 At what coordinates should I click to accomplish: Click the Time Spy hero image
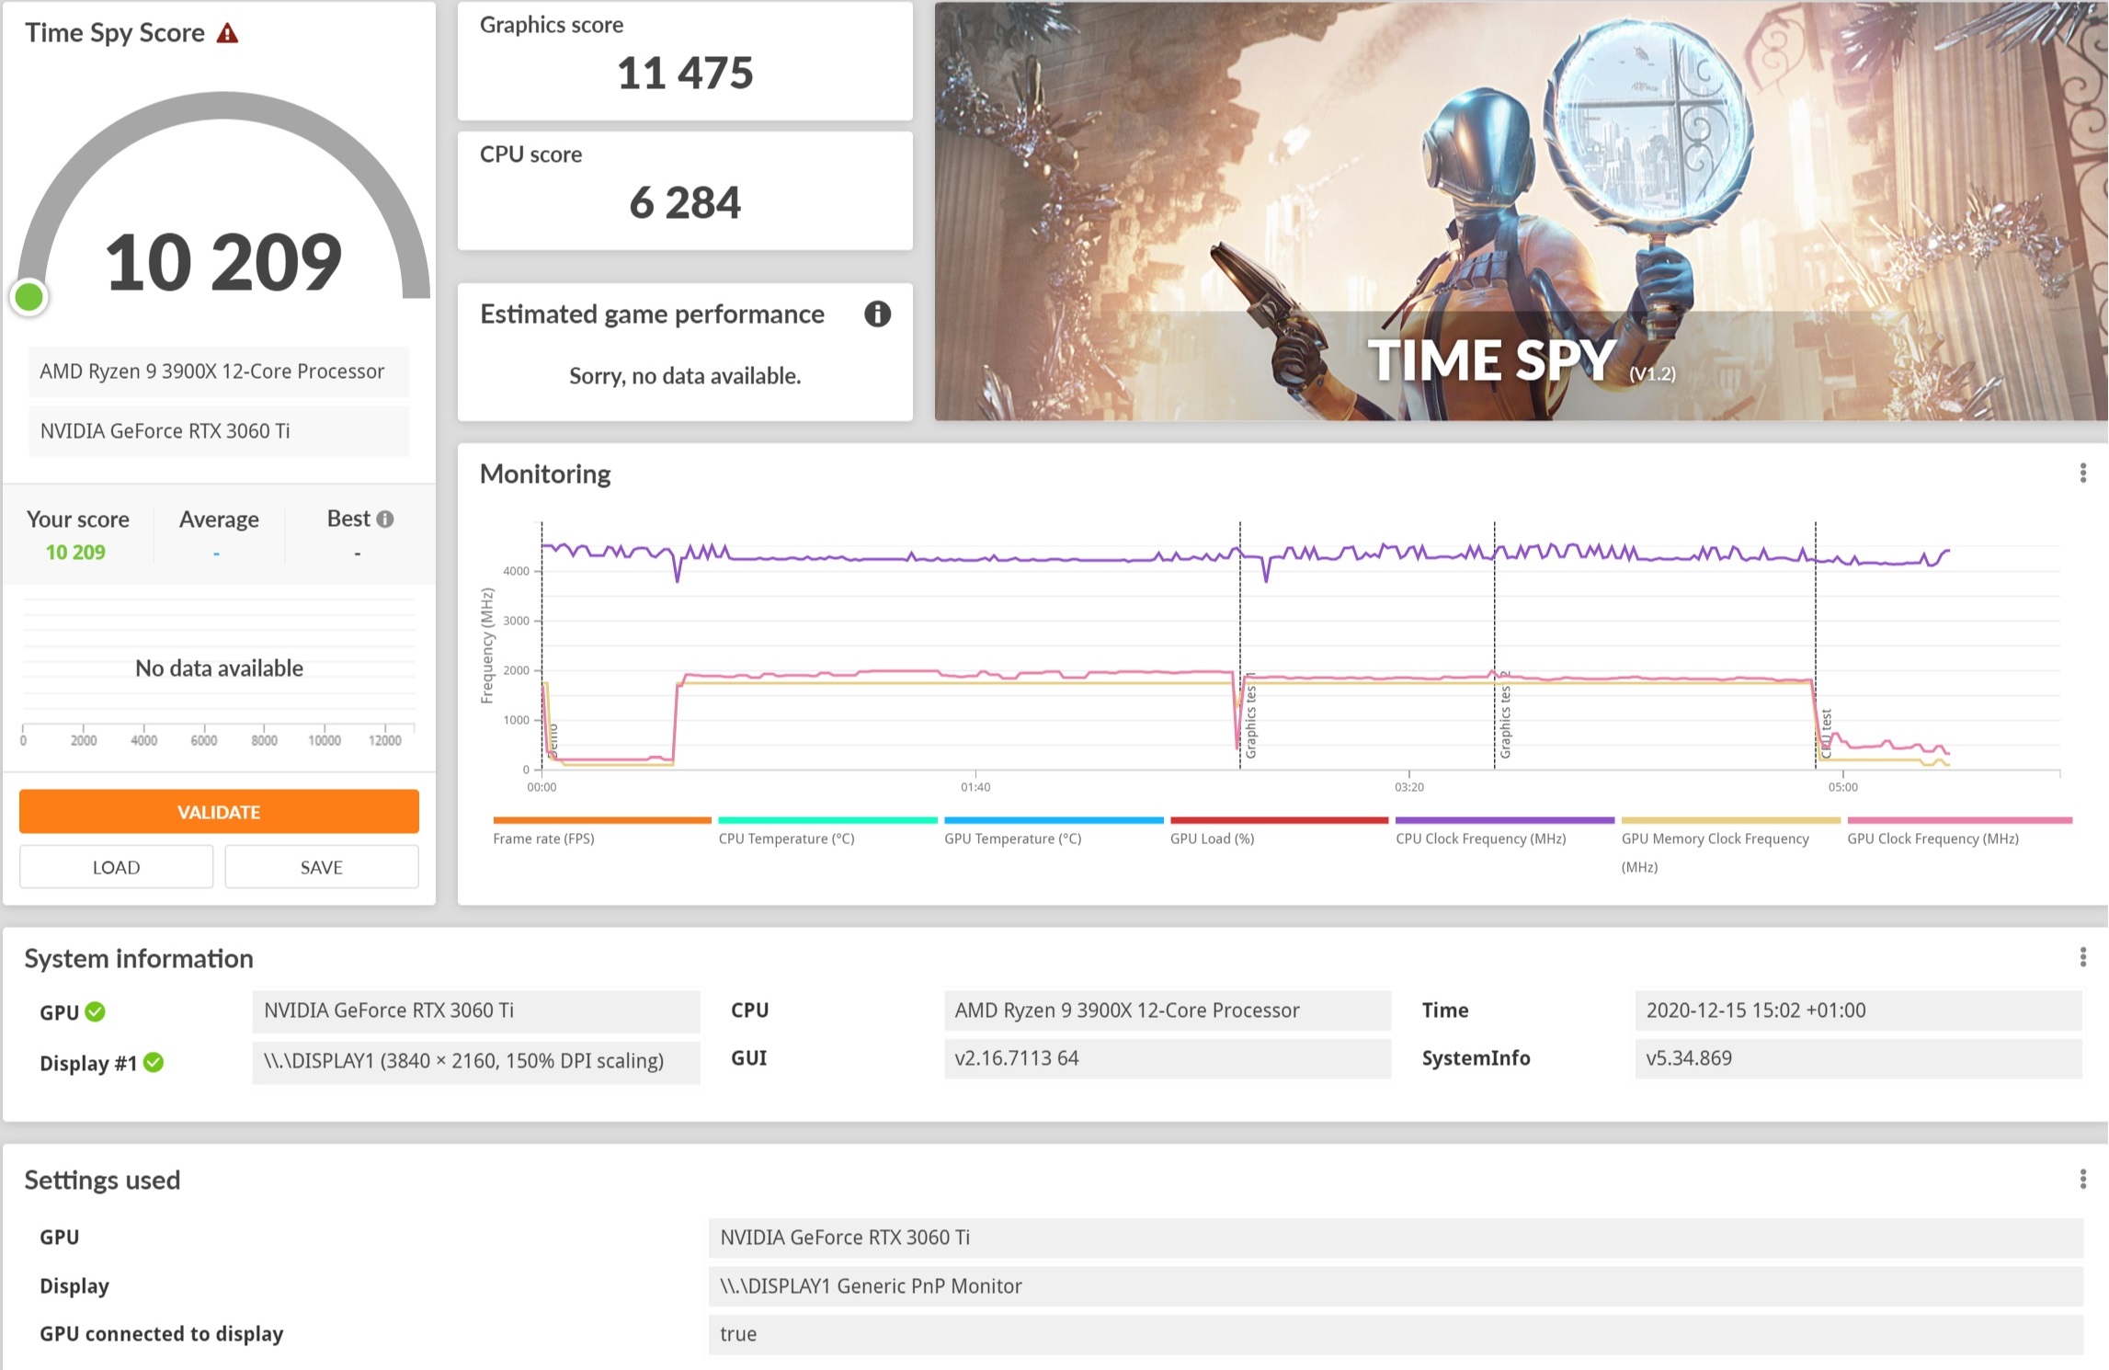point(1521,211)
